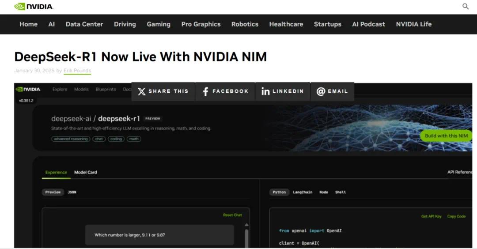Go to the AI Podcast page
The width and height of the screenshot is (477, 249).
tap(368, 24)
